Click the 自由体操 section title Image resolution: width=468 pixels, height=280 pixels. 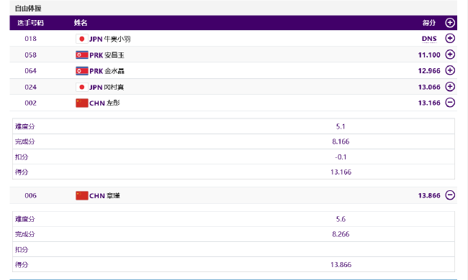(x=28, y=9)
